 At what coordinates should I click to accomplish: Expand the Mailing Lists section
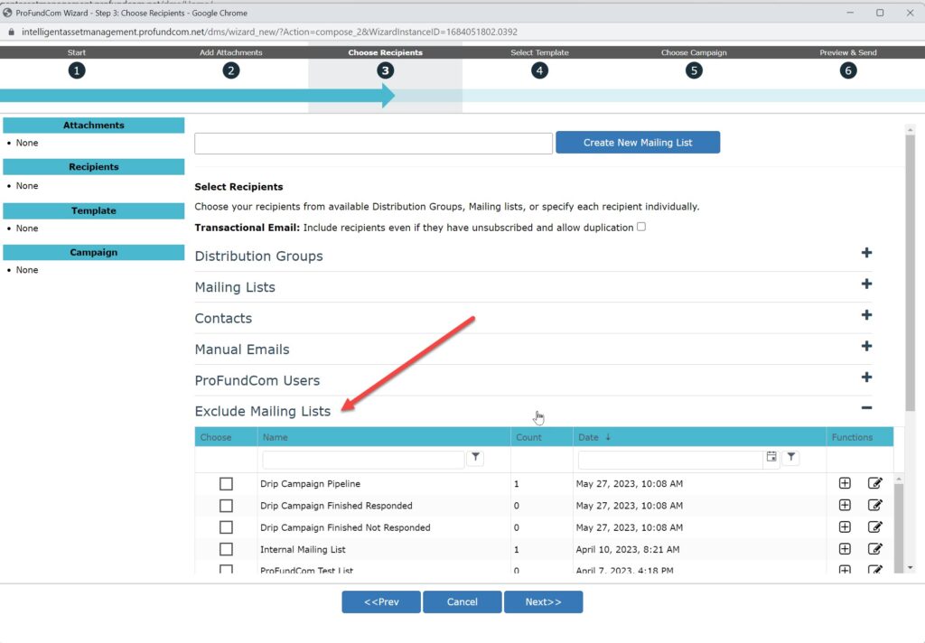point(866,284)
